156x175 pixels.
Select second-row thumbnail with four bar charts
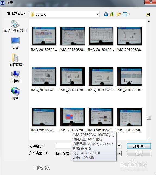(x=72, y=76)
